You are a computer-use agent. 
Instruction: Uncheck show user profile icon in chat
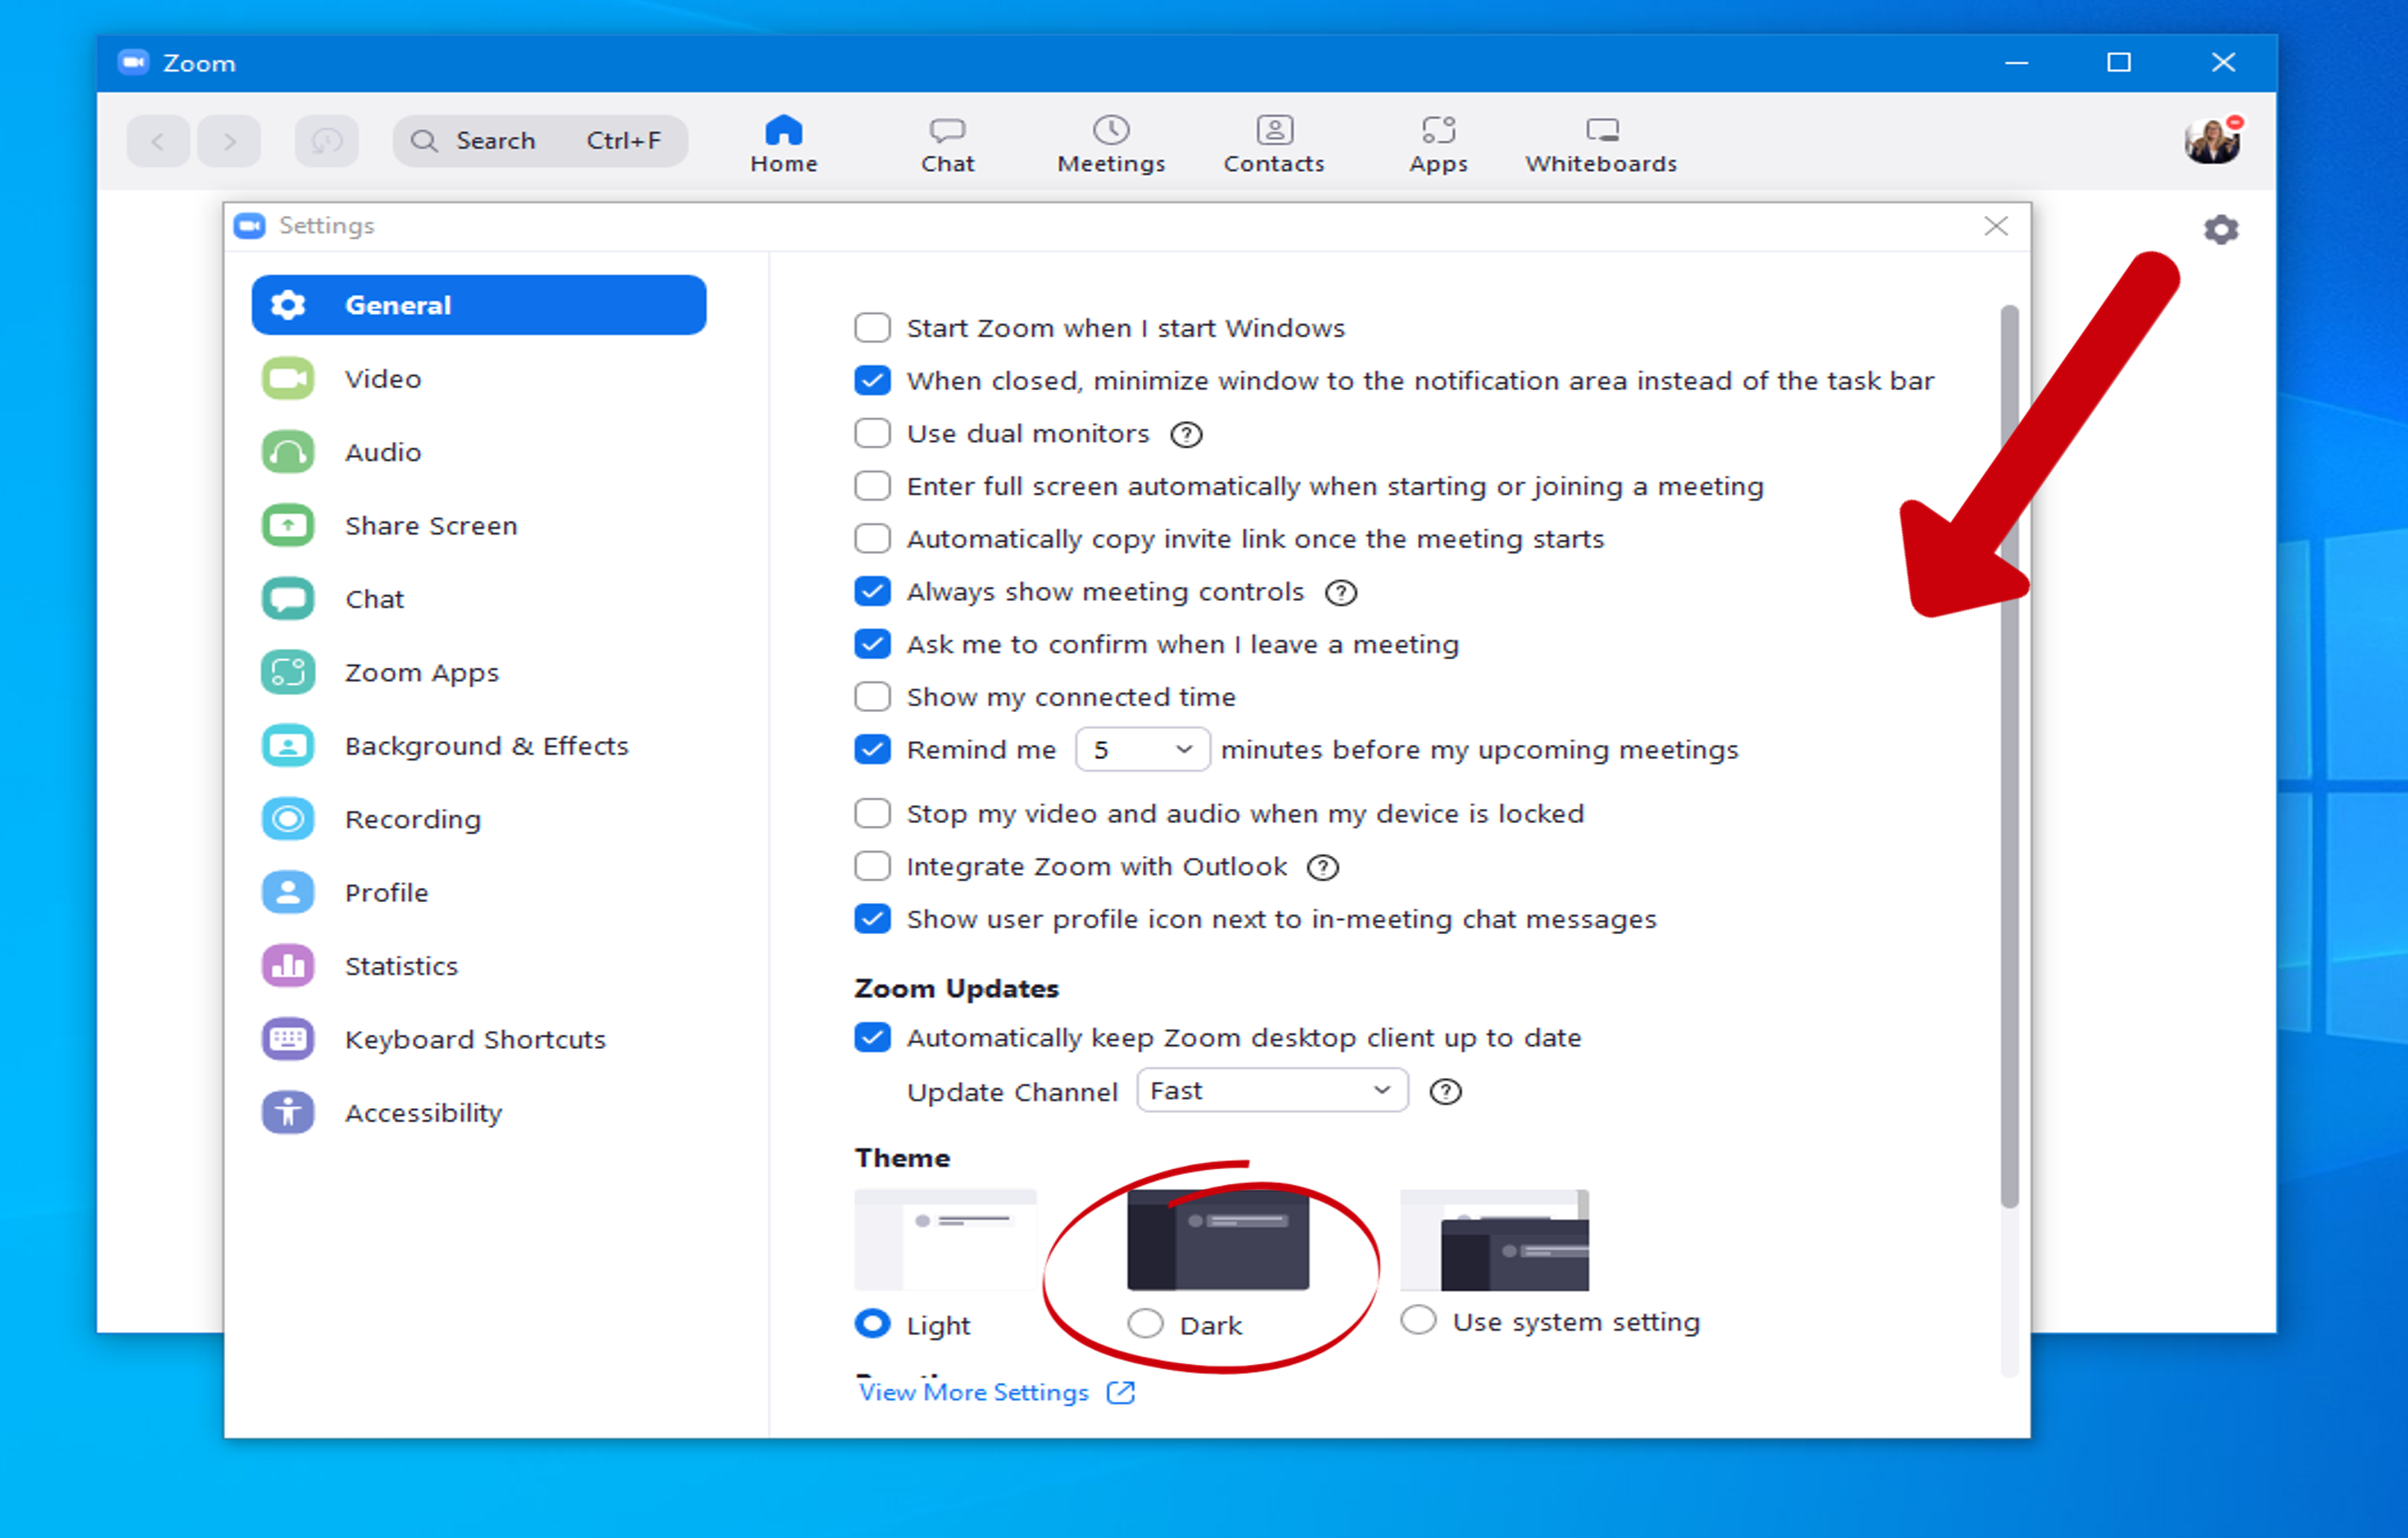[x=872, y=918]
